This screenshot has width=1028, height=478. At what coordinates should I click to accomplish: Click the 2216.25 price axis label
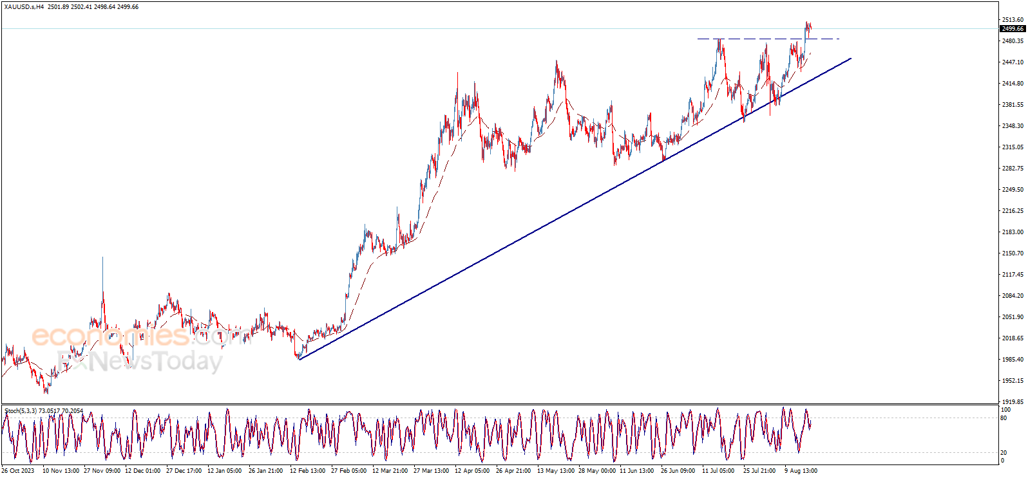coord(1013,211)
